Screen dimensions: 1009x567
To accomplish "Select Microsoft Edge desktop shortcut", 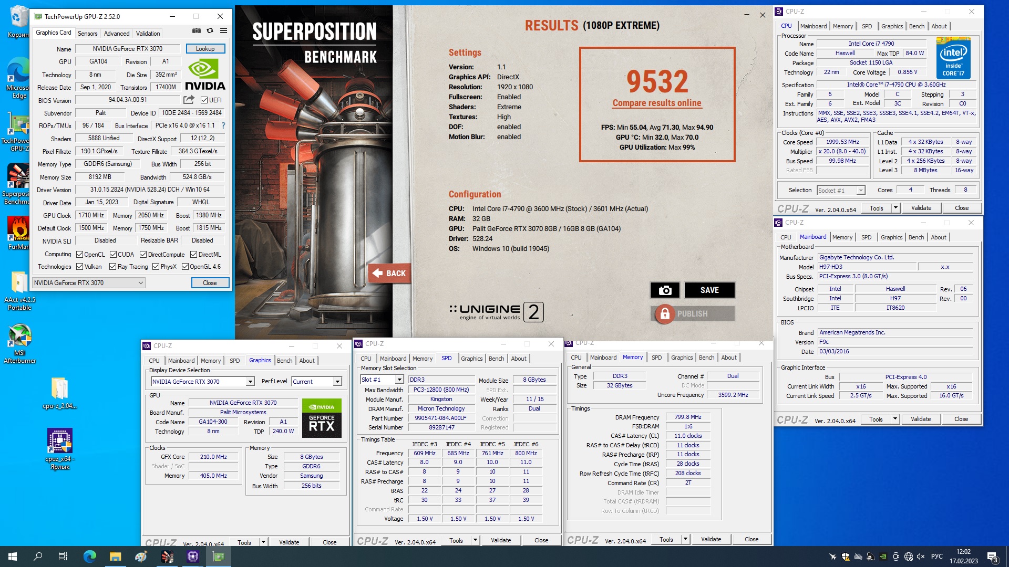I will coord(18,78).
